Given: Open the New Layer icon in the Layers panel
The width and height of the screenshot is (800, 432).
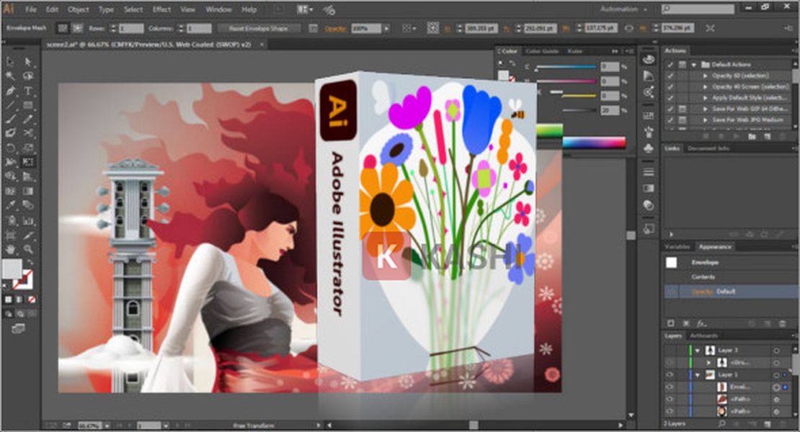Looking at the screenshot, I should point(766,423).
